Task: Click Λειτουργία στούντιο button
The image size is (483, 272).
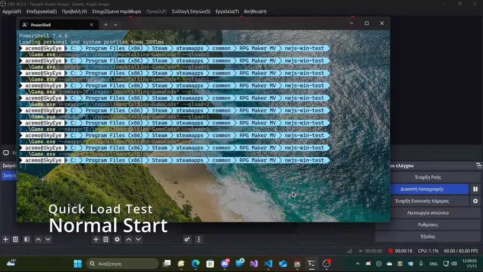Action: coord(428,213)
